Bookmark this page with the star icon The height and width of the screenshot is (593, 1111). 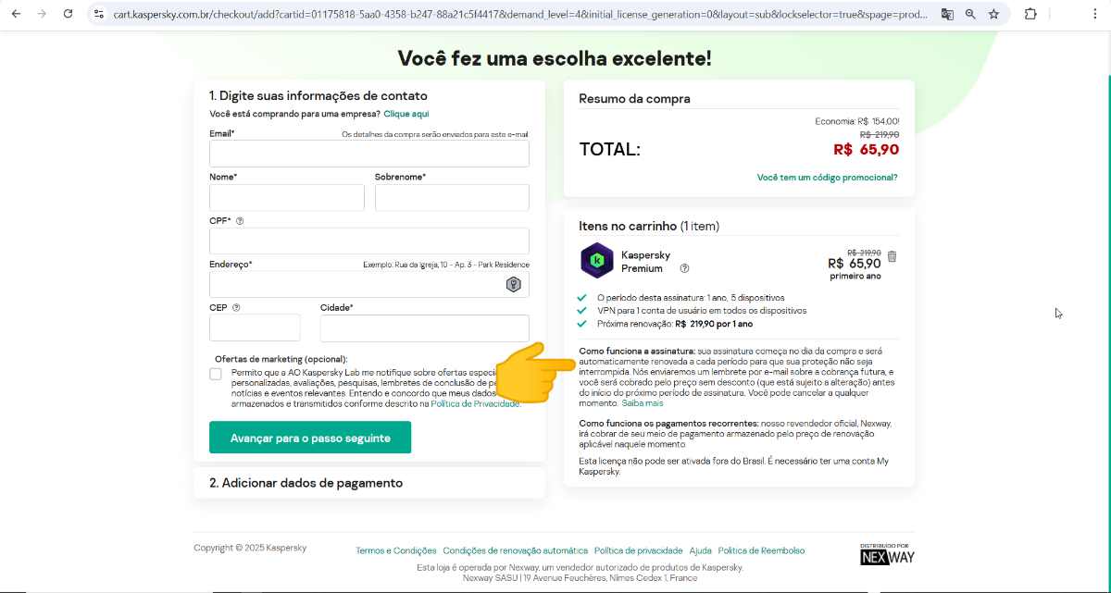click(x=993, y=14)
